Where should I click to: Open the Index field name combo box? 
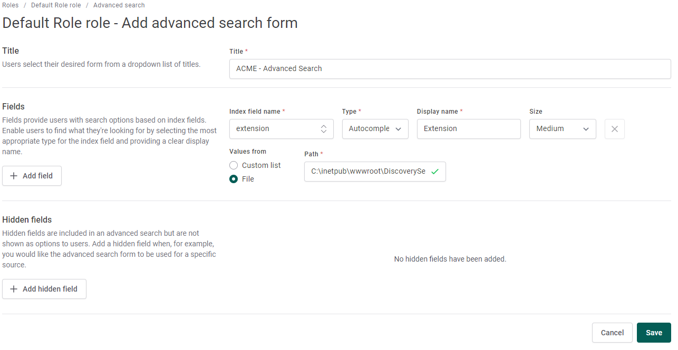pos(274,129)
